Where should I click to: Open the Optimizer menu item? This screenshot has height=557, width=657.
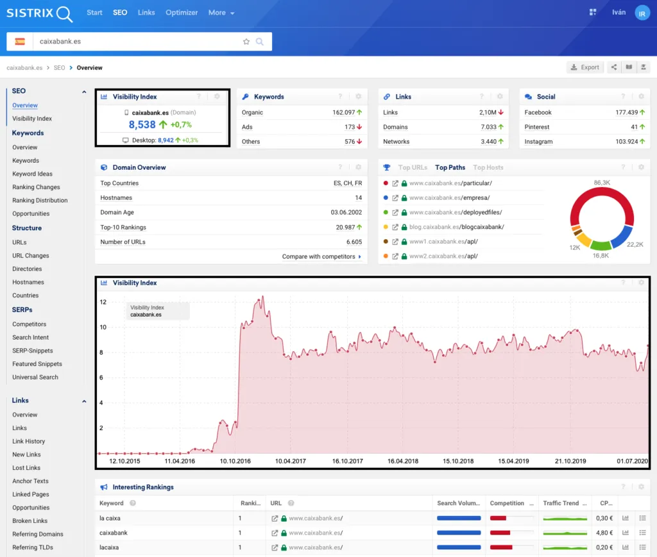182,13
